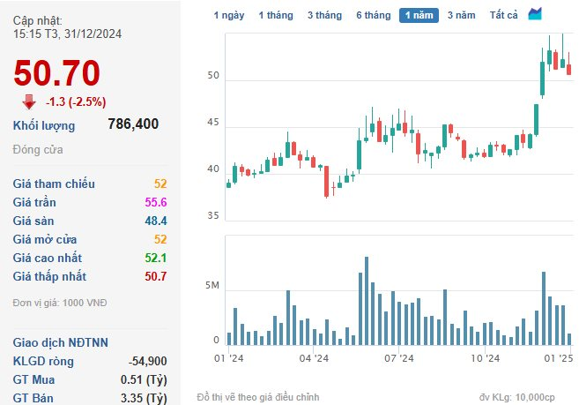Choose the '3 tháng' chart range
The width and height of the screenshot is (579, 405).
(x=324, y=15)
